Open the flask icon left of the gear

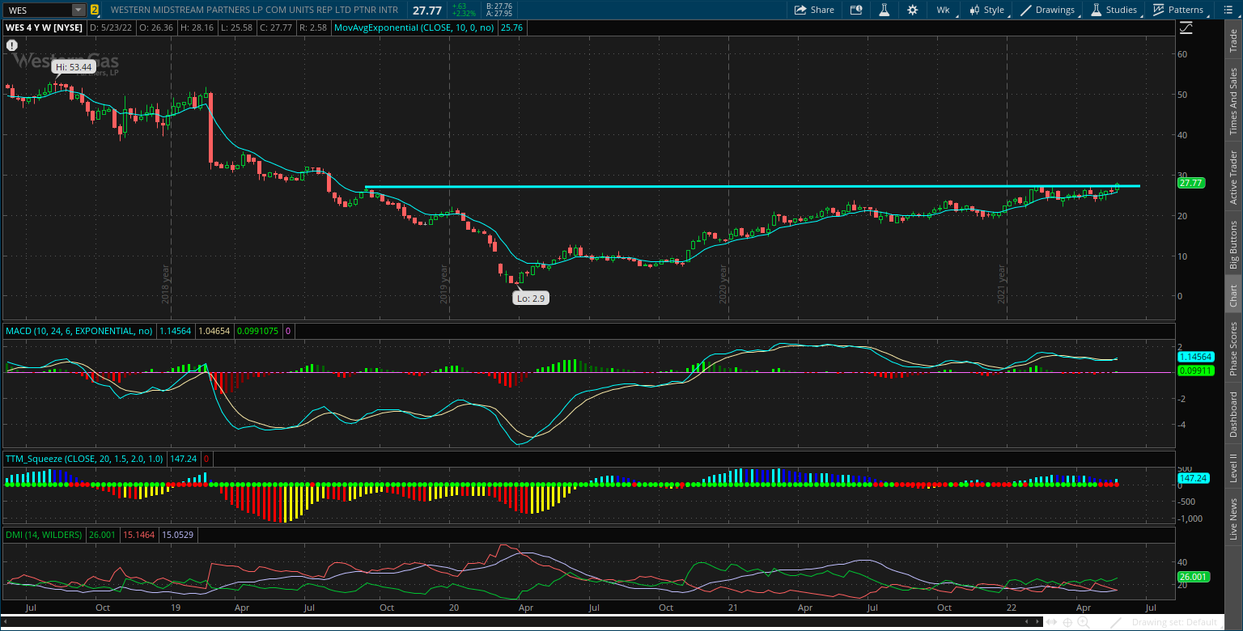point(885,10)
